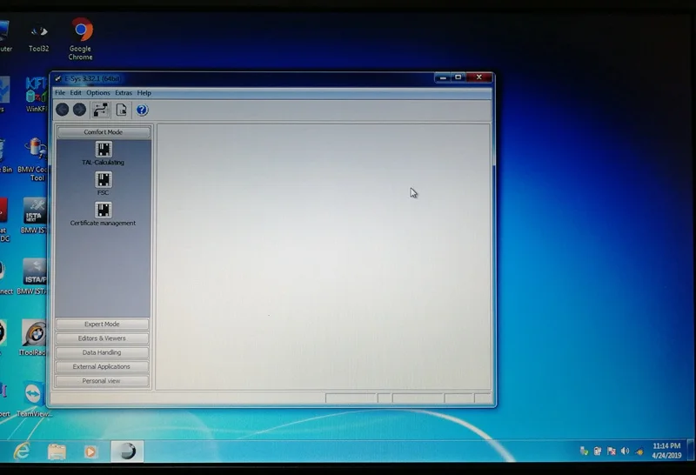Collapse the Comfort Mode section
The image size is (696, 475).
[104, 132]
